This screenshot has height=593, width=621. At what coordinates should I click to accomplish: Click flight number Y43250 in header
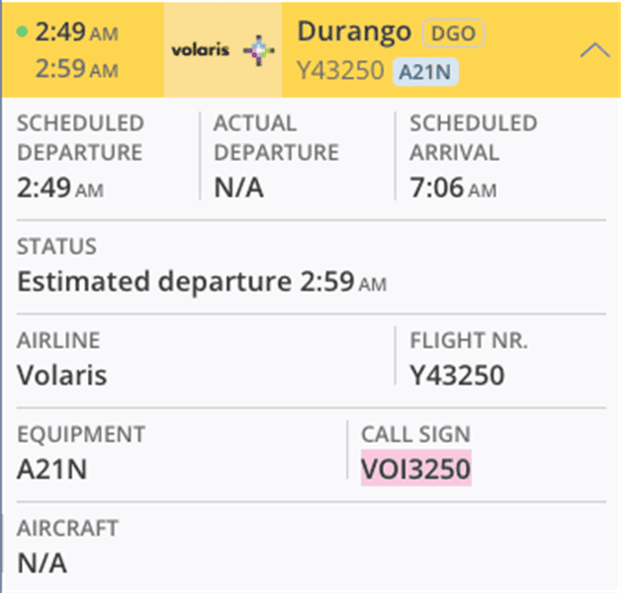340,70
